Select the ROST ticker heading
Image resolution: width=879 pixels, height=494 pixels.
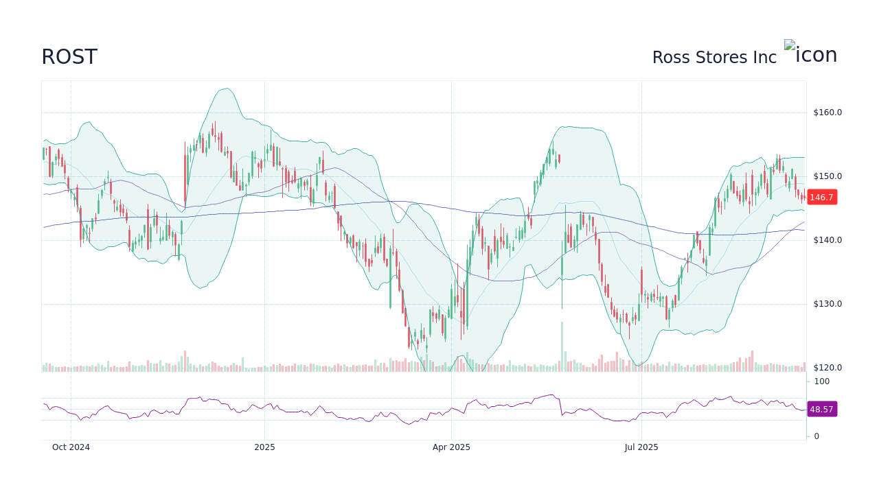(69, 57)
